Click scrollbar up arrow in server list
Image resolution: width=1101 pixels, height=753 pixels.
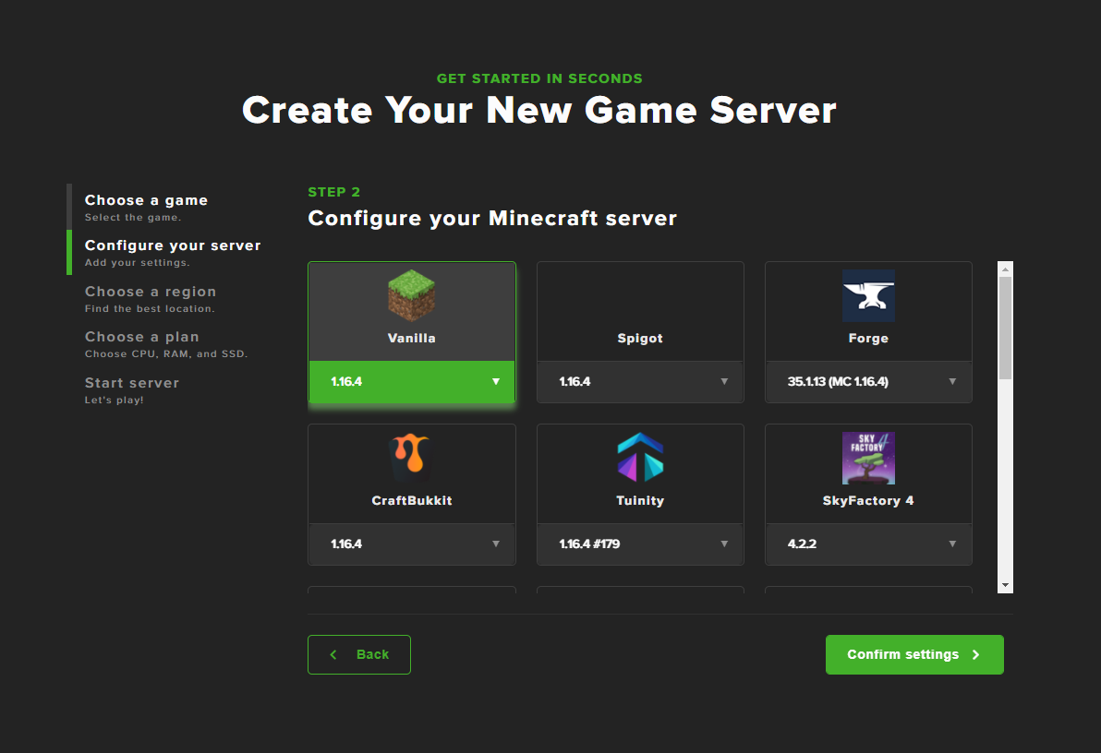click(1005, 269)
